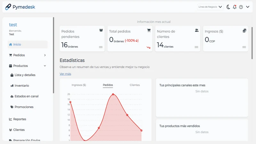
Task: Select the Pedidos chart tab
Action: tap(108, 85)
